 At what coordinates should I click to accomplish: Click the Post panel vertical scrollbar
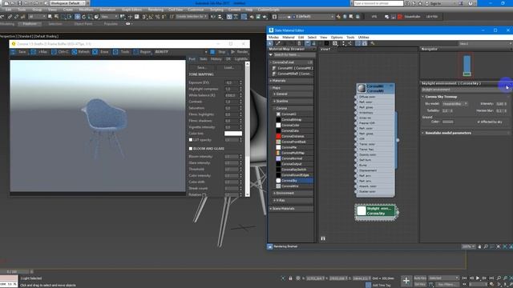point(248,129)
